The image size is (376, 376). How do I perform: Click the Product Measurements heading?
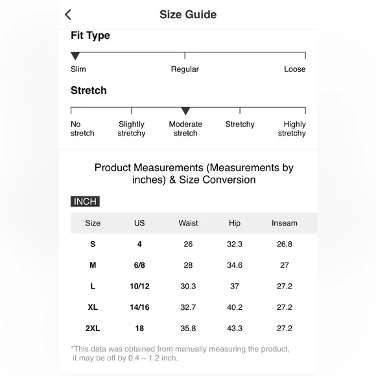tap(194, 174)
